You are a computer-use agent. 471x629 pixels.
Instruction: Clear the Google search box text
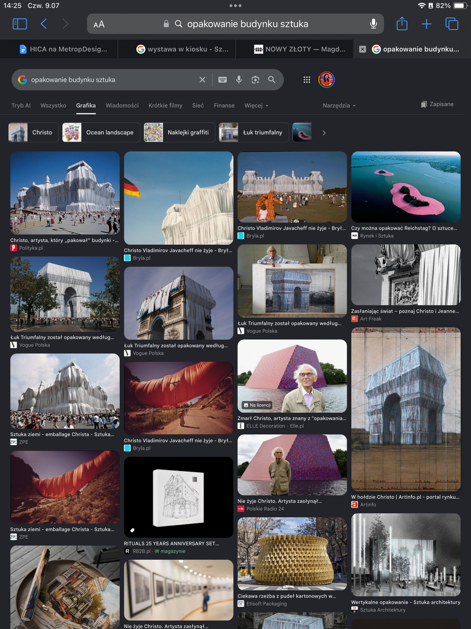point(202,80)
